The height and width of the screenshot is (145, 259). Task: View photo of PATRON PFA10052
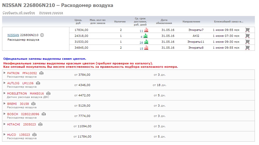point(41,73)
